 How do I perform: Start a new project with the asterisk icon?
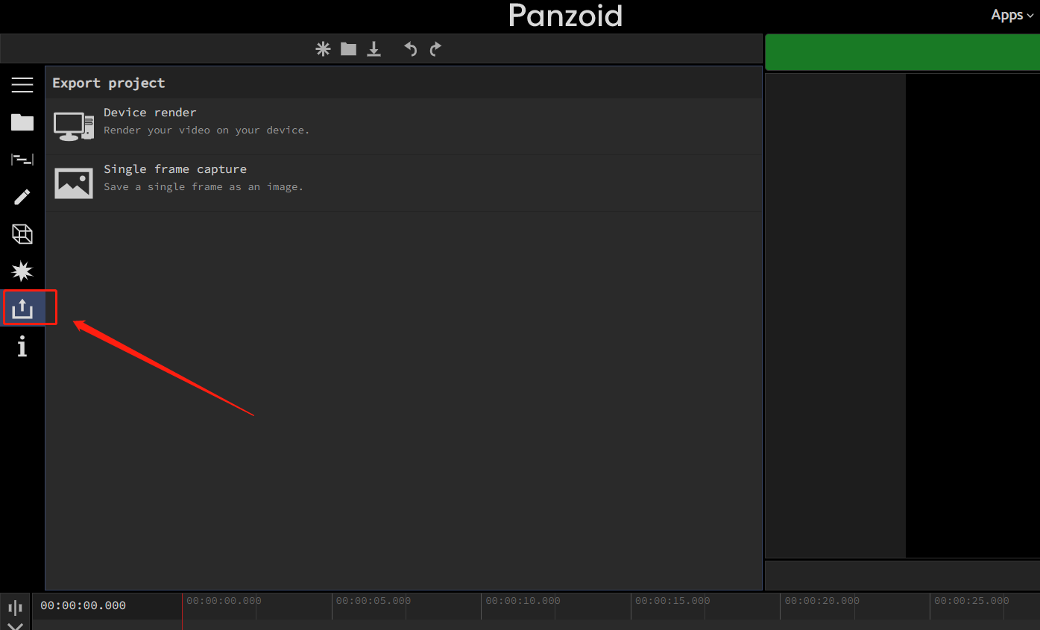coord(323,48)
